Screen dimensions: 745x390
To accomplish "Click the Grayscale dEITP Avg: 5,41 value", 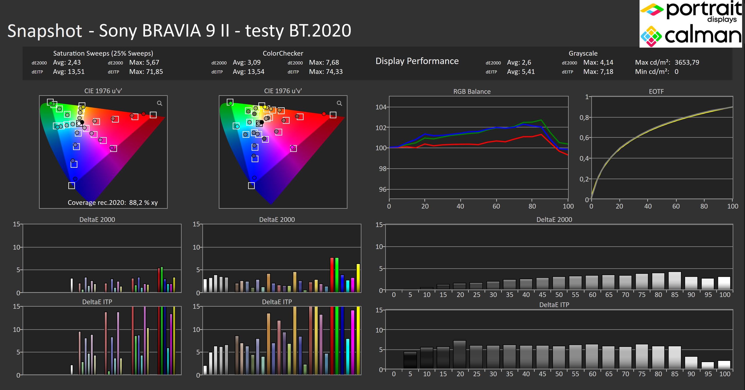I will click(521, 72).
